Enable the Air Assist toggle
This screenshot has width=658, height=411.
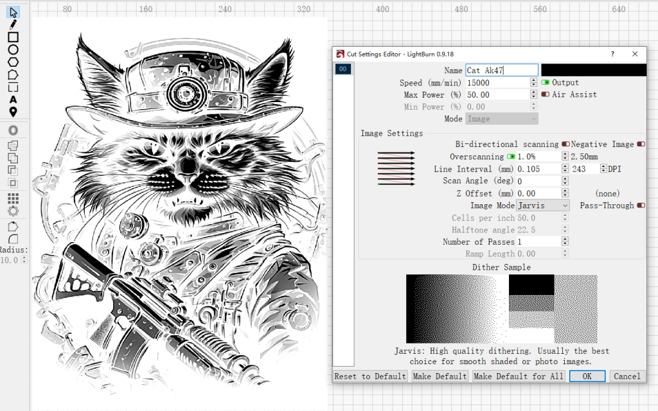(545, 94)
